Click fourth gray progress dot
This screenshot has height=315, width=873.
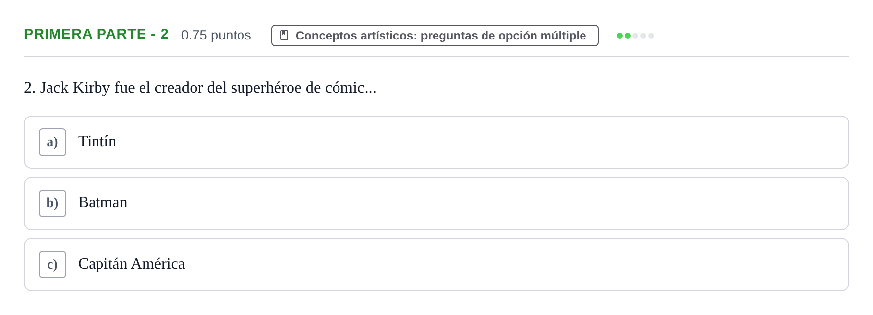[x=643, y=36]
